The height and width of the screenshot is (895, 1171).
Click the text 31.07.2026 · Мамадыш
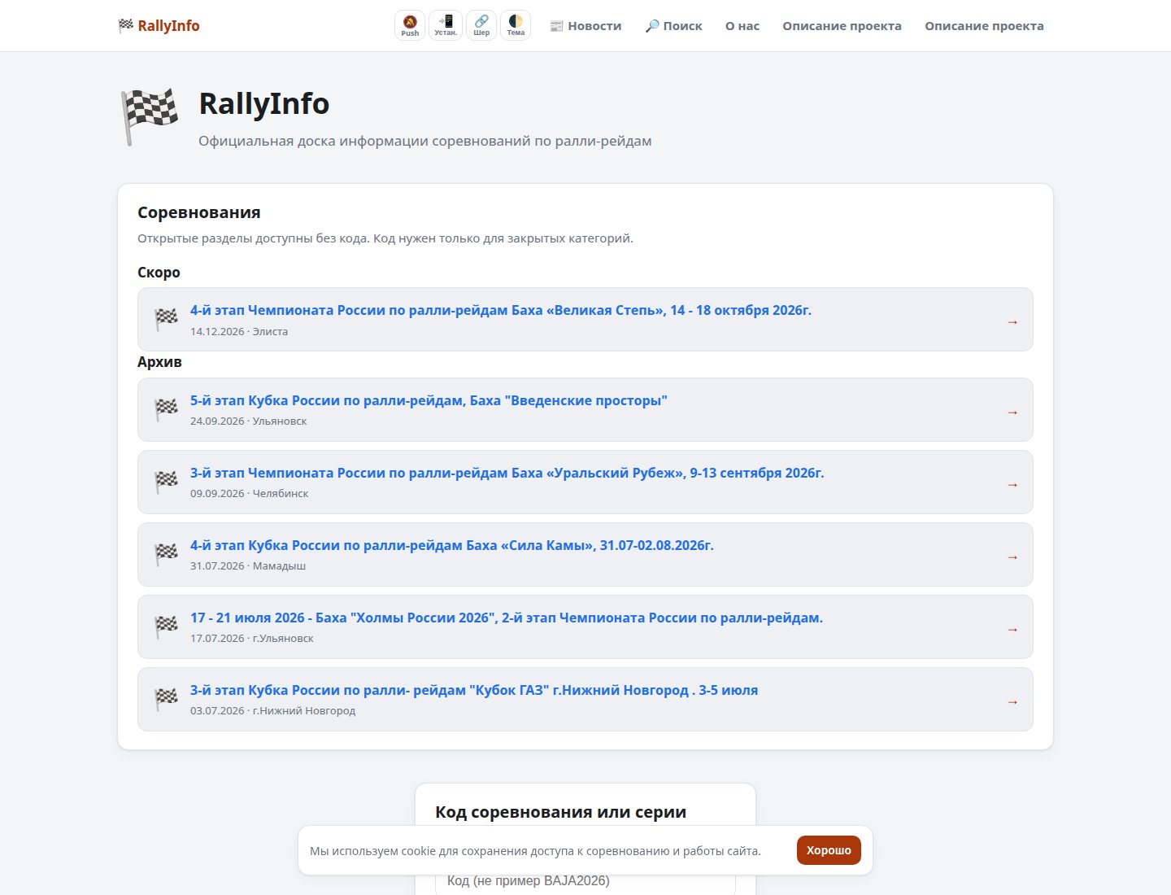[248, 565]
